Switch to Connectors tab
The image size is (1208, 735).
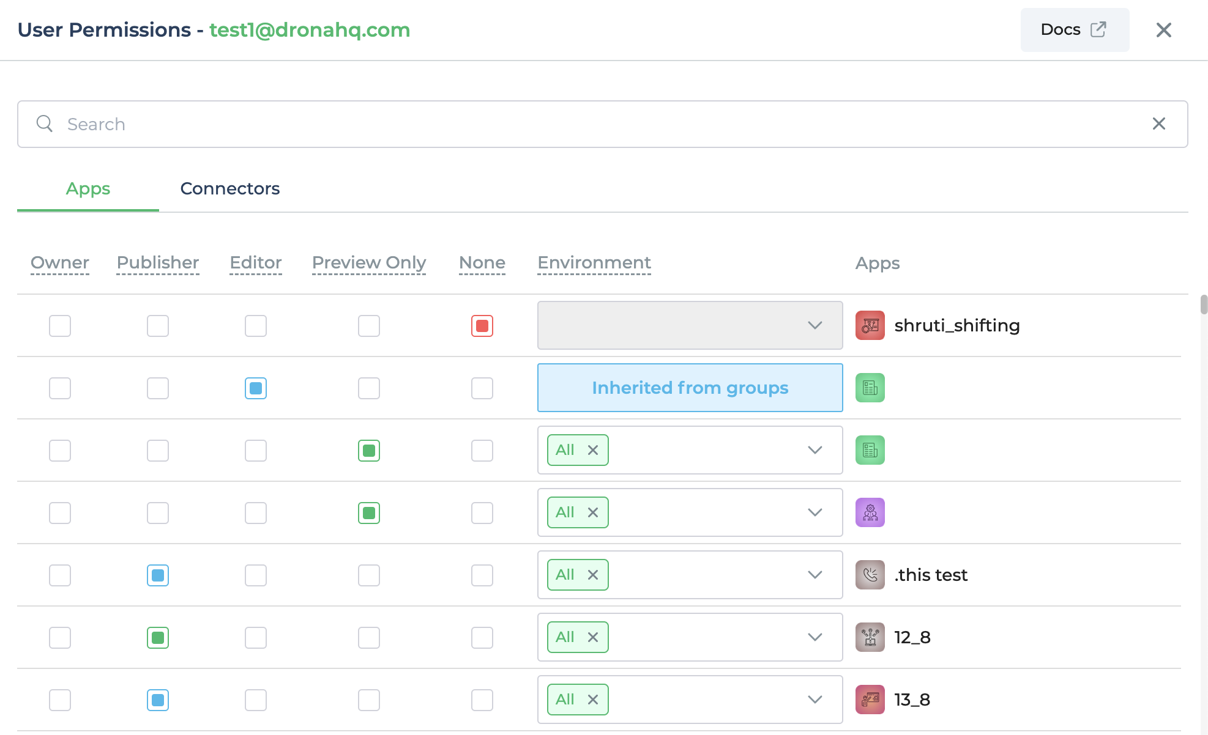229,188
